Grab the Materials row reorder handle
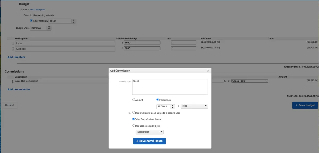The height and width of the screenshot is (153, 319). (x=13, y=49)
